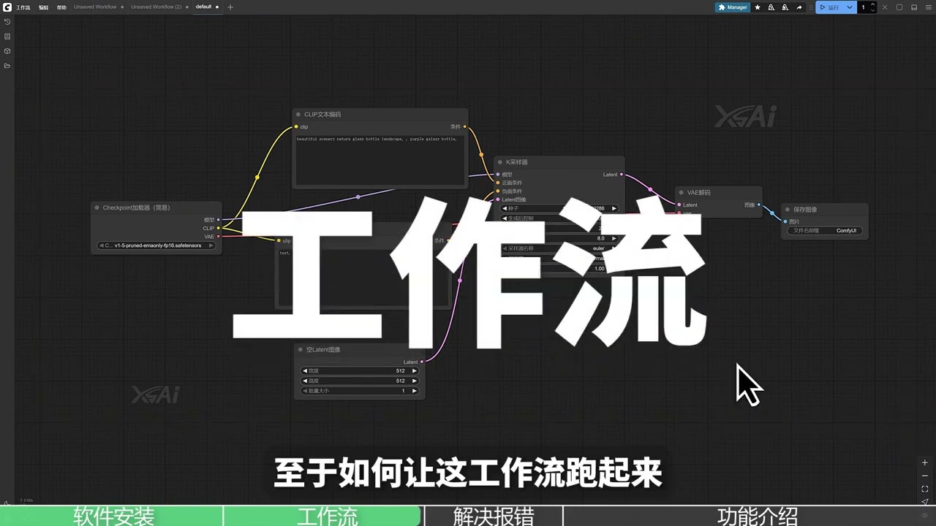Click the 图像 output port on VAE解码
Image resolution: width=936 pixels, height=526 pixels.
tap(758, 205)
